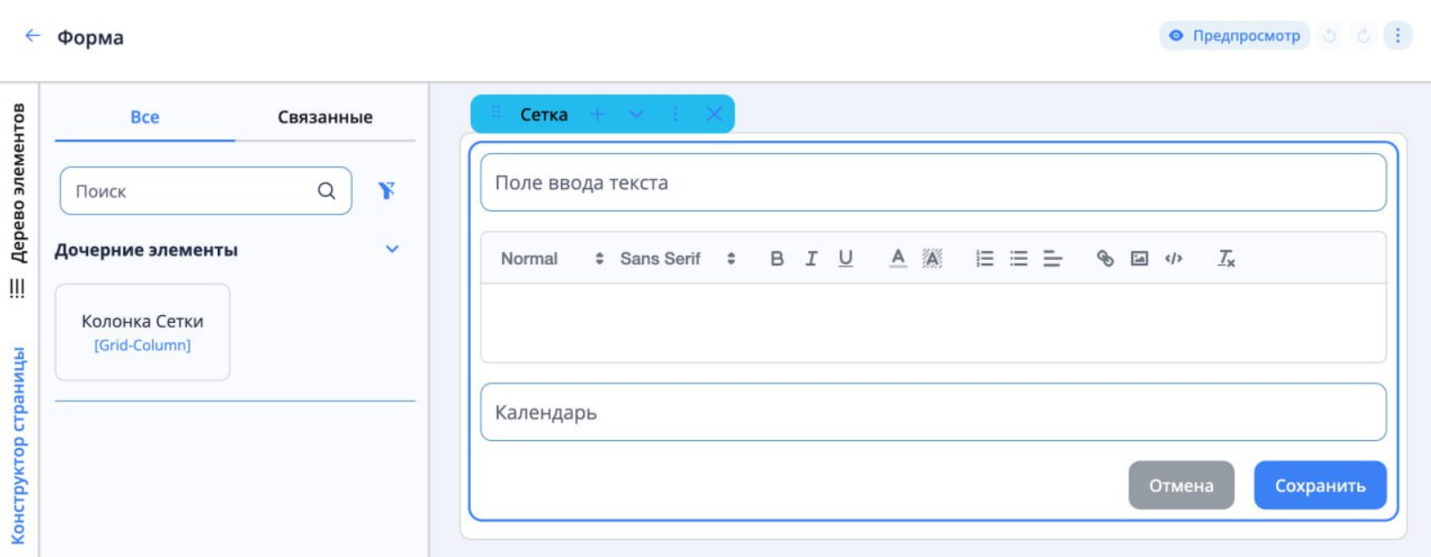Image resolution: width=1431 pixels, height=557 pixels.
Task: Toggle italic formatting
Action: pyautogui.click(x=811, y=258)
